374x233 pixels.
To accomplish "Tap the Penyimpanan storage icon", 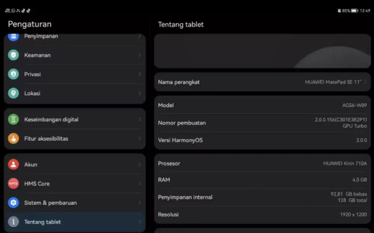I will [13, 36].
